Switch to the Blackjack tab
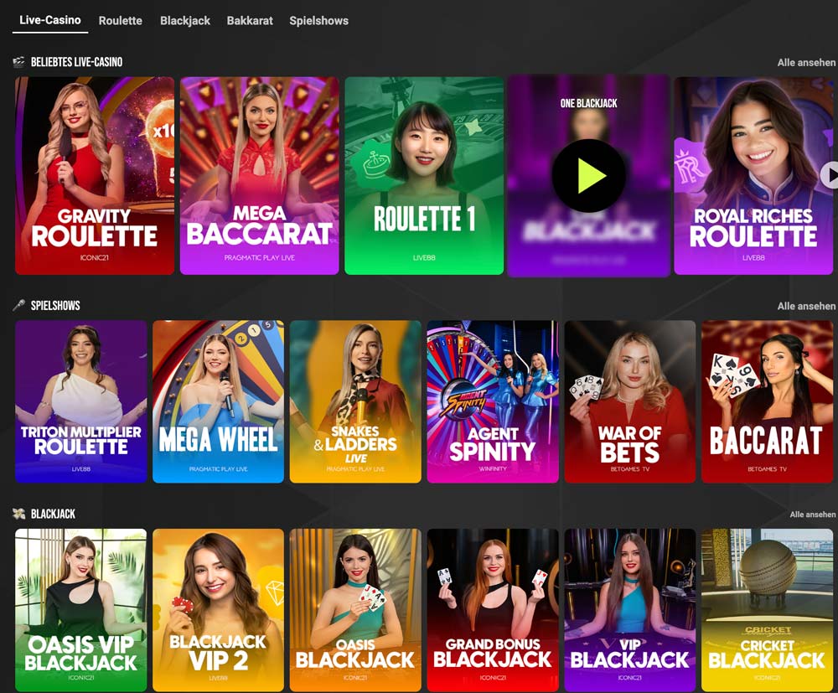The width and height of the screenshot is (838, 693). (184, 20)
